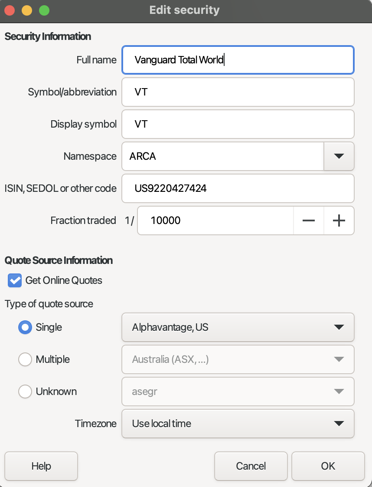This screenshot has height=487, width=372.
Task: Decrease Fraction traded with minus button
Action: coord(308,220)
